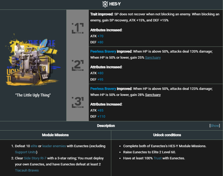Open the Tiacauh Braves link
Screen dimensions: 223x176
click(x=27, y=170)
